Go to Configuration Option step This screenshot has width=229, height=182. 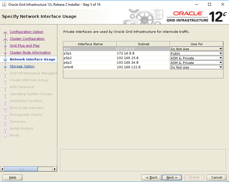pos(26,32)
